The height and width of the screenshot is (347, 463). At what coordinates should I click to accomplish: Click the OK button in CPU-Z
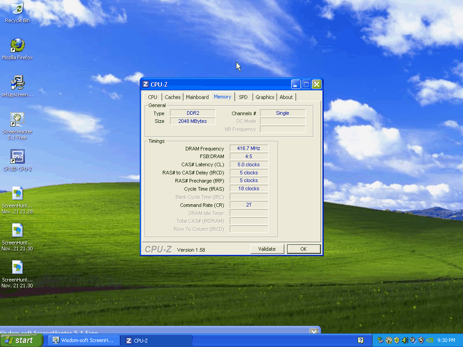click(303, 249)
